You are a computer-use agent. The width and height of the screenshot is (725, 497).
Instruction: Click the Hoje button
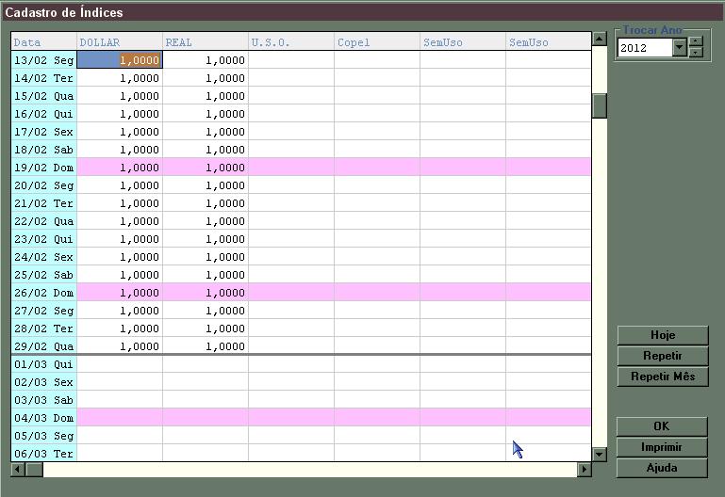(663, 335)
